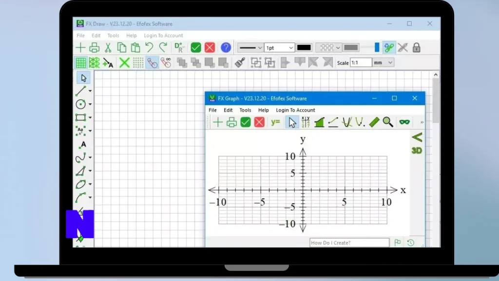Image resolution: width=499 pixels, height=281 pixels.
Task: Click the black line color swatch
Action: pyautogui.click(x=304, y=48)
